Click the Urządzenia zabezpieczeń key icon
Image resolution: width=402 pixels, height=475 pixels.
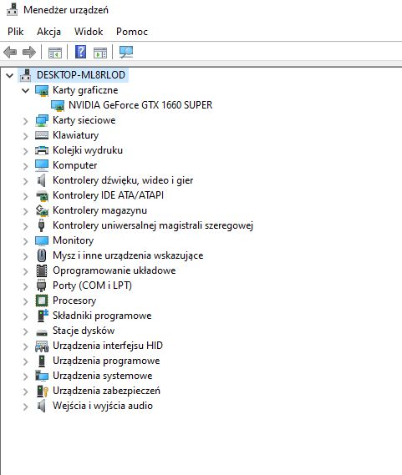[42, 391]
